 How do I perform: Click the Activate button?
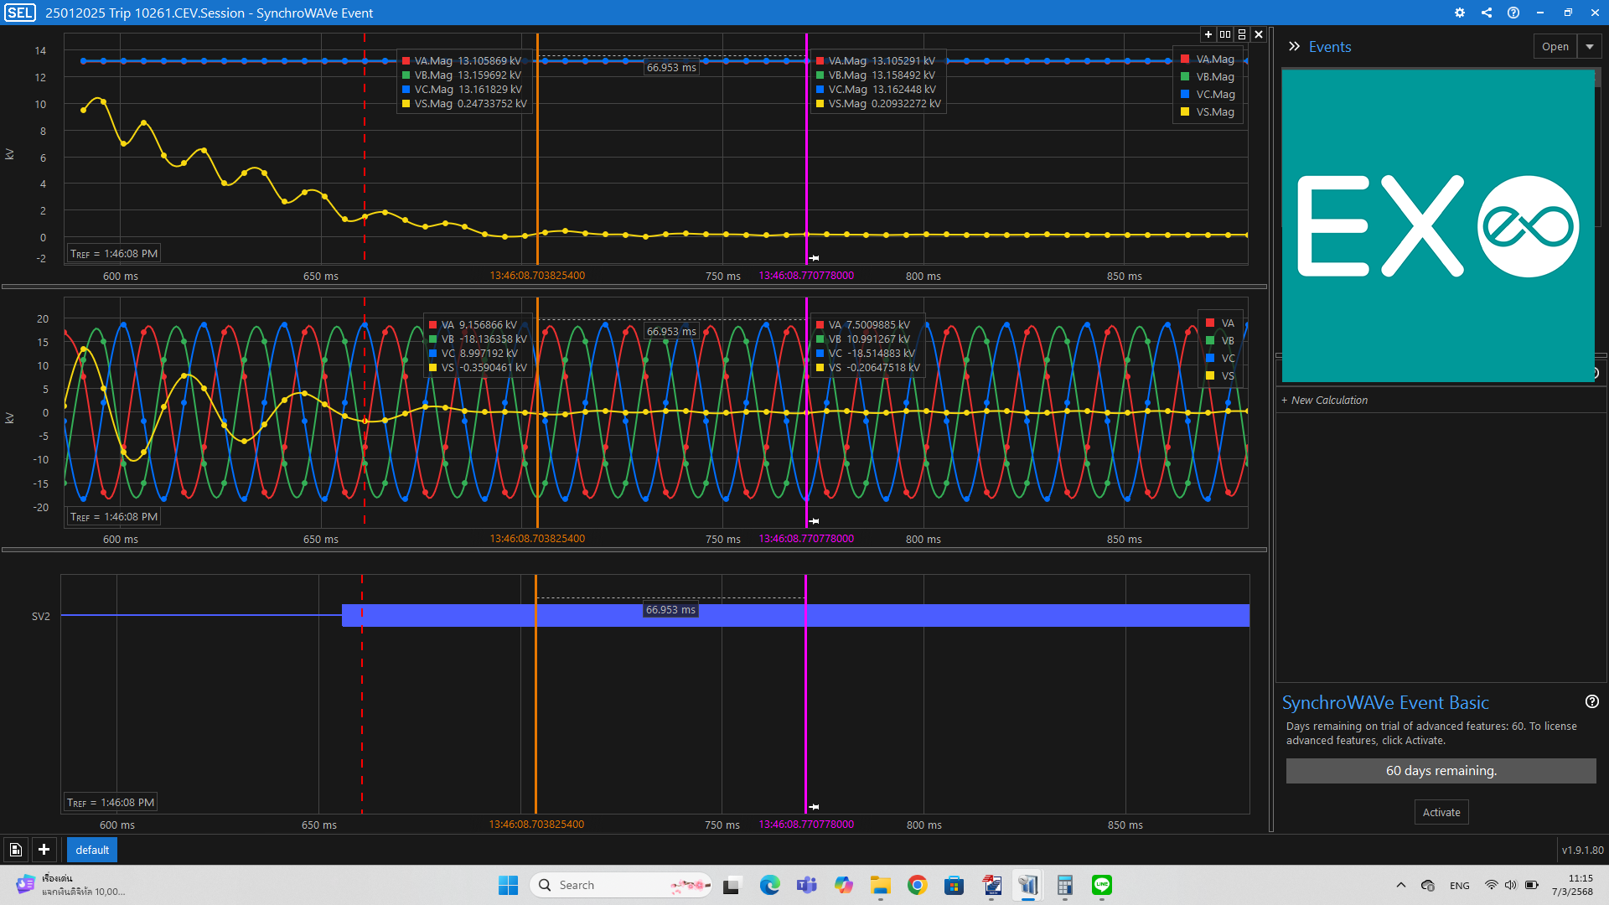(1441, 812)
